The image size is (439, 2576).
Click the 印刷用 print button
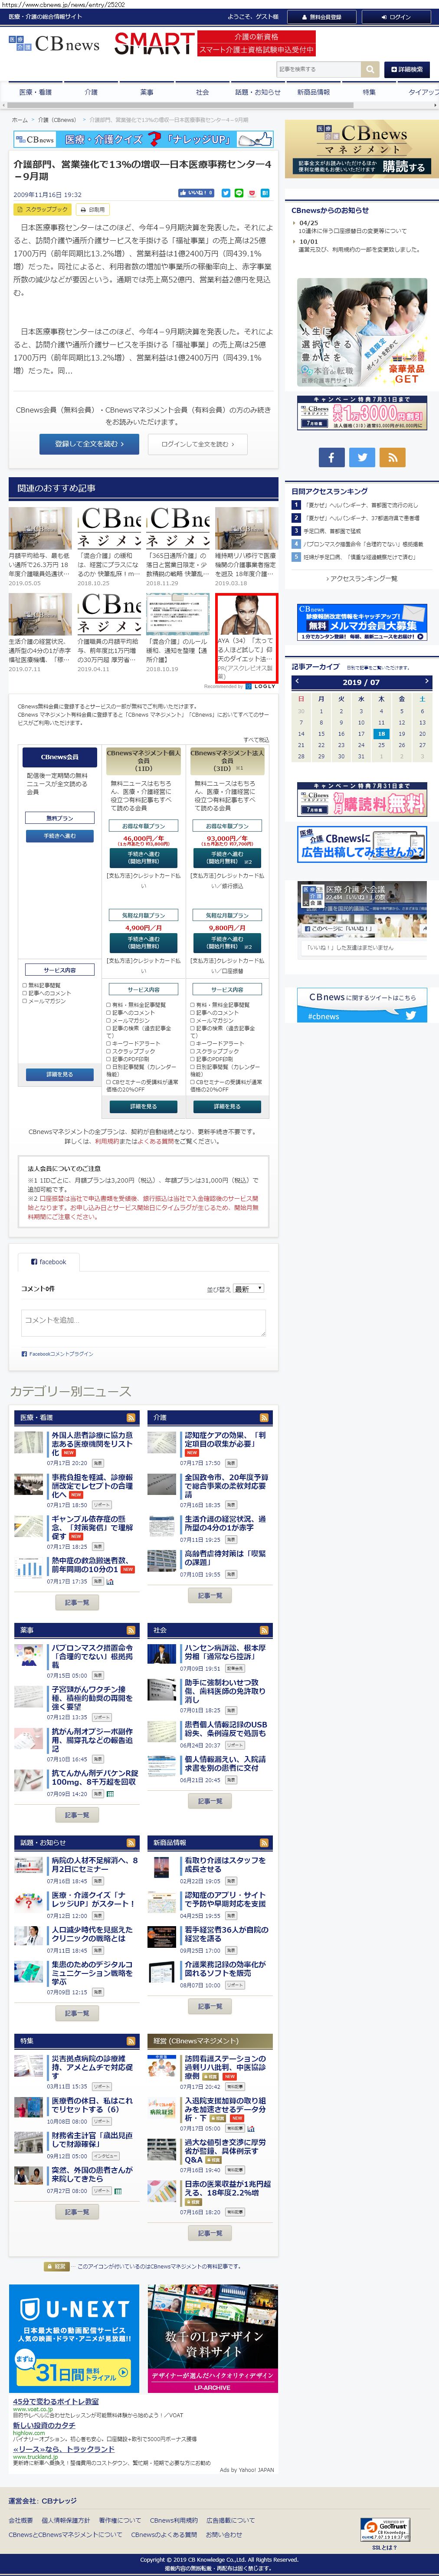click(x=93, y=210)
